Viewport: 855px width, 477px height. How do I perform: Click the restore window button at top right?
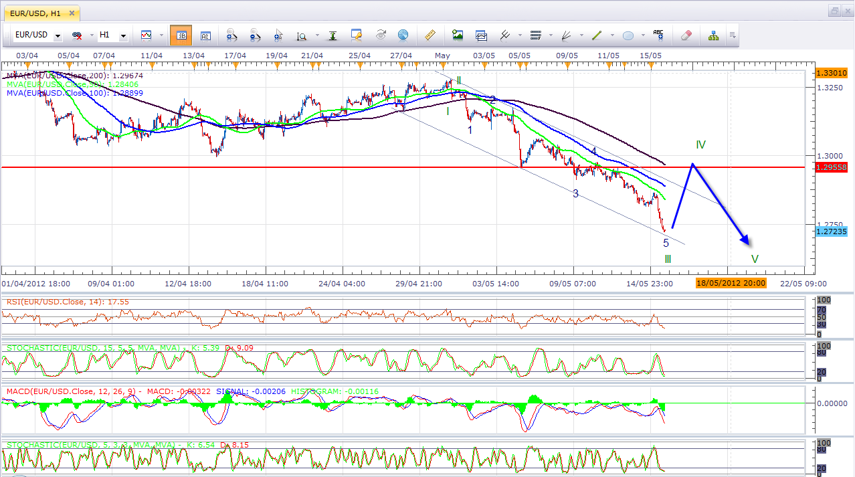click(834, 11)
